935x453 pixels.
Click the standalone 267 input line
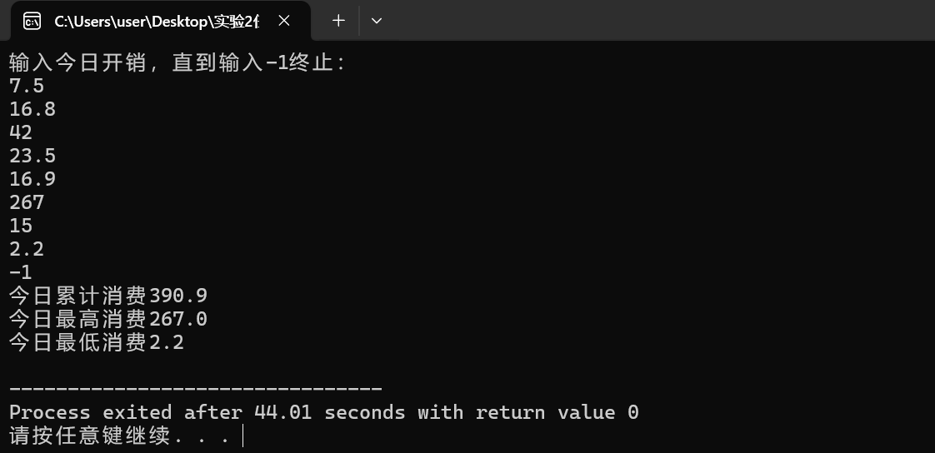[27, 202]
